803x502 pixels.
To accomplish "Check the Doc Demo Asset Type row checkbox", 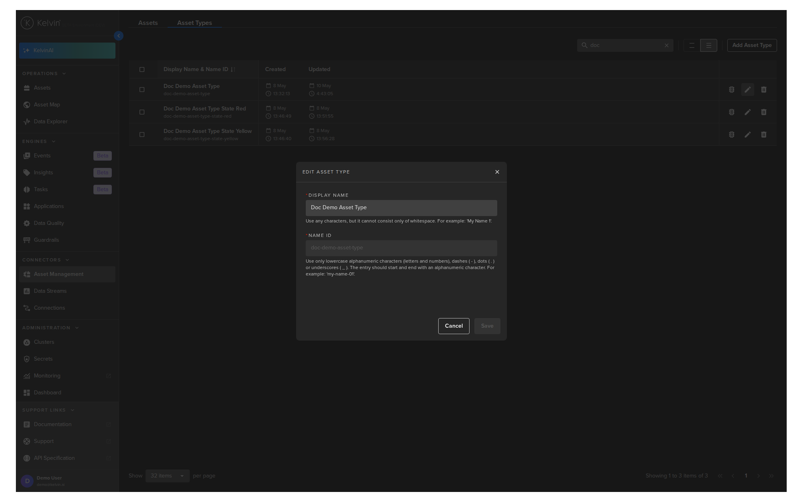I will (x=142, y=90).
